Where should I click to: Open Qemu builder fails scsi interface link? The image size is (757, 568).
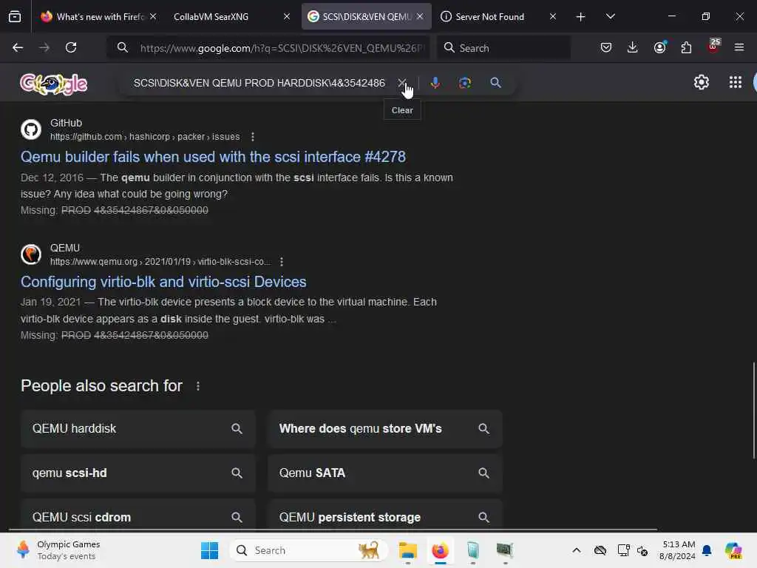click(214, 157)
